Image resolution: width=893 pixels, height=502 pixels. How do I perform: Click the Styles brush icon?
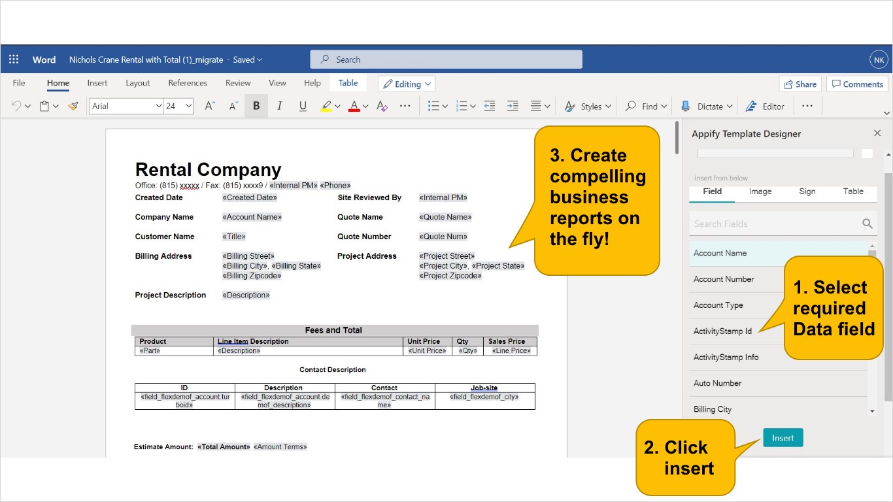click(x=570, y=106)
